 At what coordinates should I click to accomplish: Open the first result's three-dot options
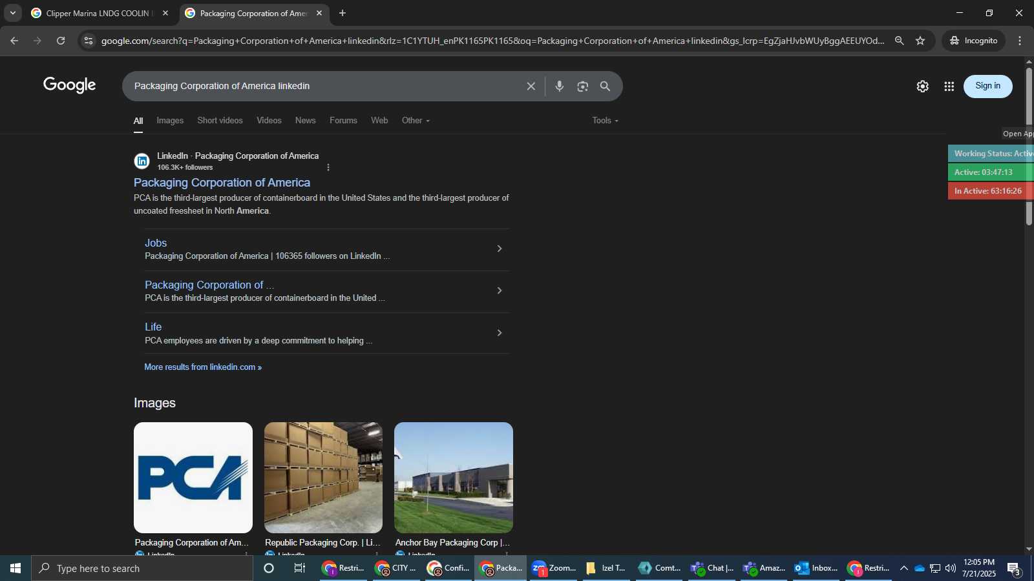click(x=328, y=167)
